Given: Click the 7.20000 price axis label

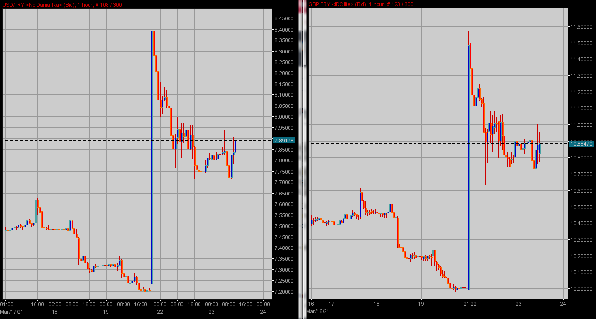Looking at the screenshot, I should [x=283, y=292].
